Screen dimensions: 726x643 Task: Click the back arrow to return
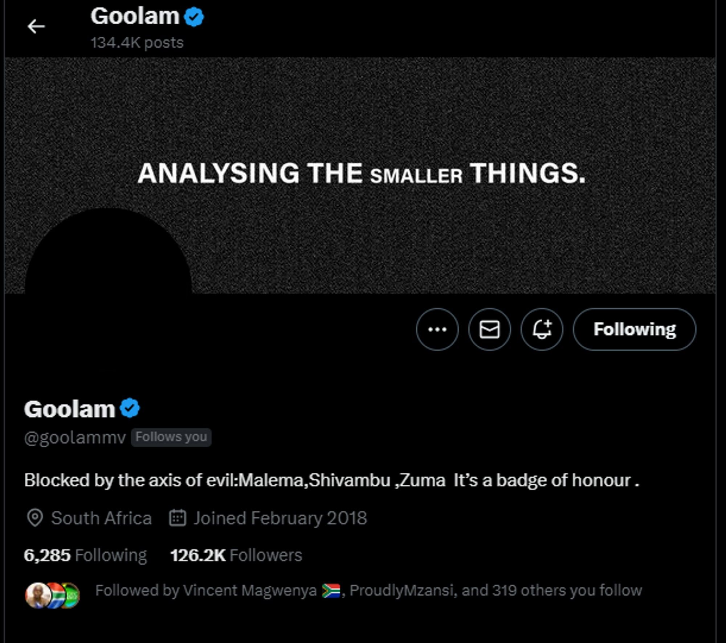point(36,26)
